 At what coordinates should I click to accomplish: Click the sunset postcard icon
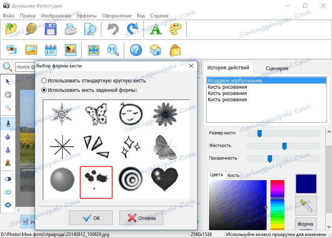click(x=71, y=50)
